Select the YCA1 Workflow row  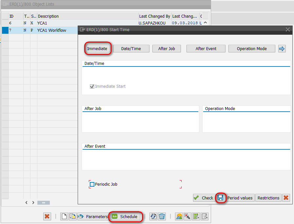(x=51, y=30)
